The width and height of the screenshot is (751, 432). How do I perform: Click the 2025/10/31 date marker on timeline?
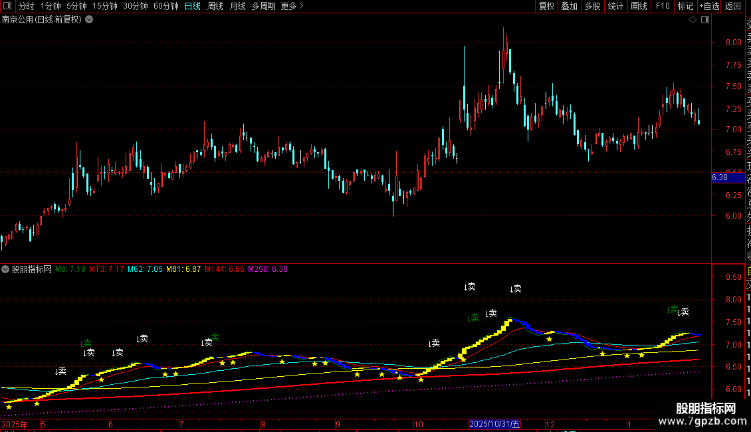click(x=495, y=424)
